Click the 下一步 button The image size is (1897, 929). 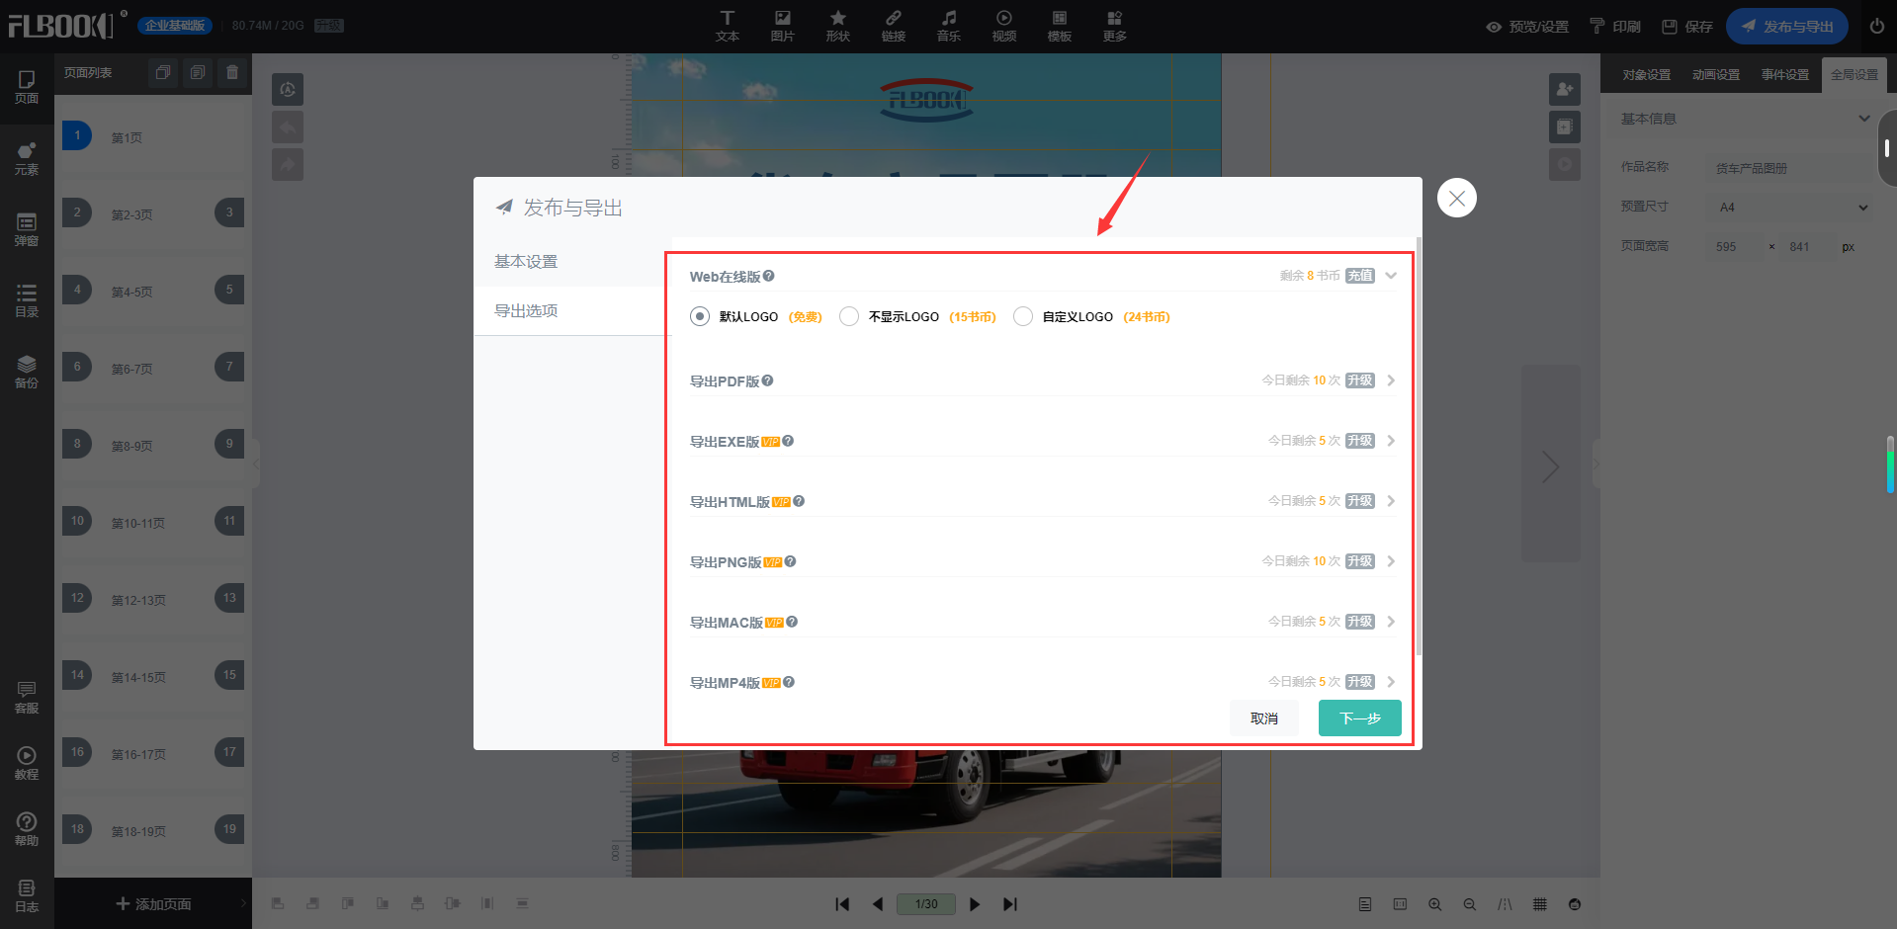point(1359,718)
